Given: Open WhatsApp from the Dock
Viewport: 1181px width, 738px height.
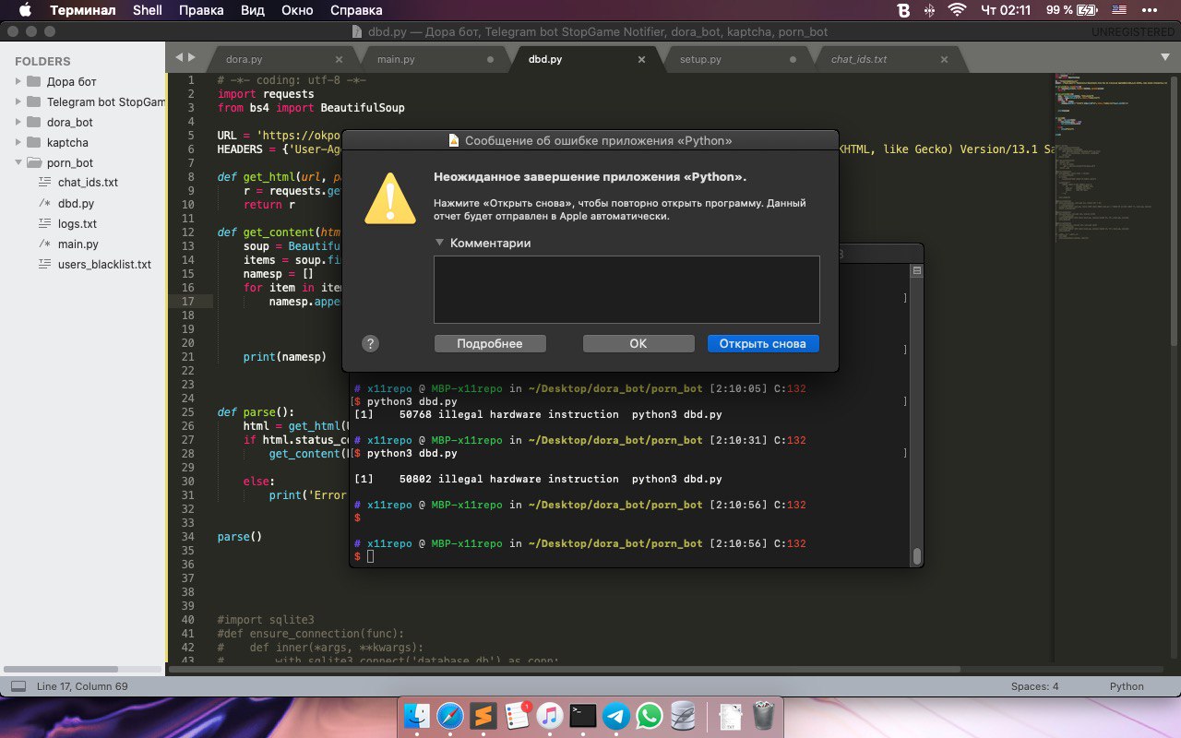Looking at the screenshot, I should 650,716.
